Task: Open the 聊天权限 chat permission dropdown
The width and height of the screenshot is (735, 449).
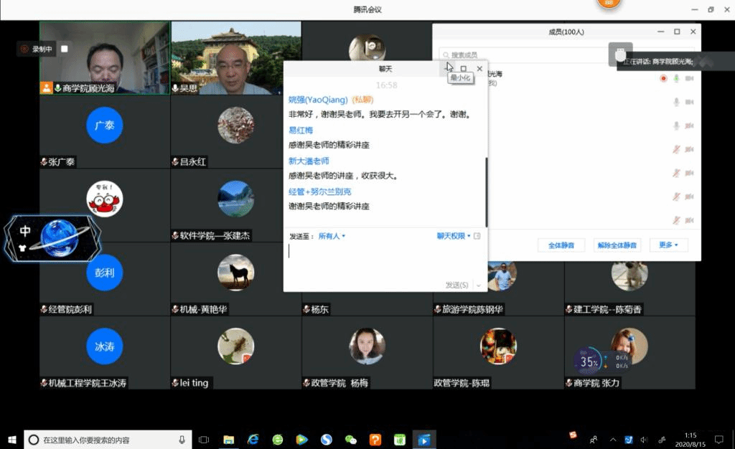Action: [x=454, y=236]
